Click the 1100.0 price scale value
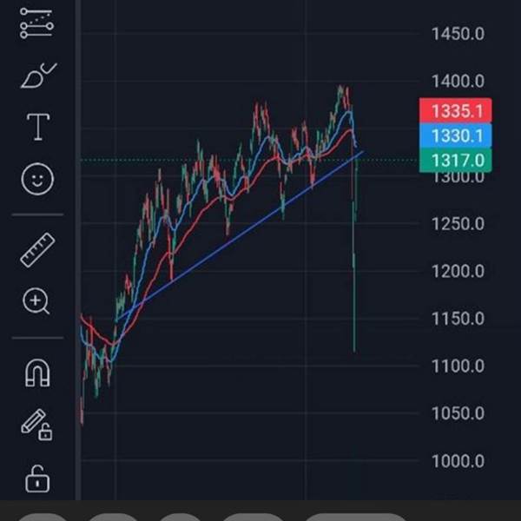 pyautogui.click(x=458, y=366)
